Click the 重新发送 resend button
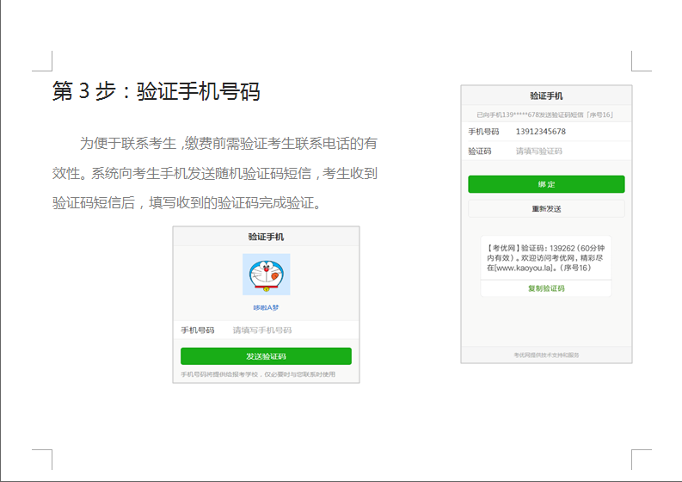The height and width of the screenshot is (482, 682). tap(546, 208)
